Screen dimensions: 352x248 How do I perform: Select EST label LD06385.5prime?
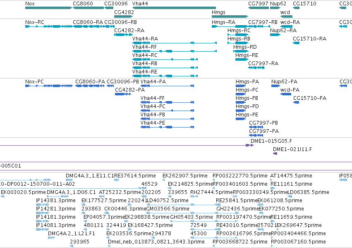309,192
